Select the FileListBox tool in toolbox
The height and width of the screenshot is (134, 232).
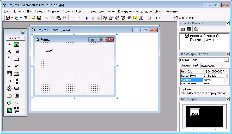17,95
